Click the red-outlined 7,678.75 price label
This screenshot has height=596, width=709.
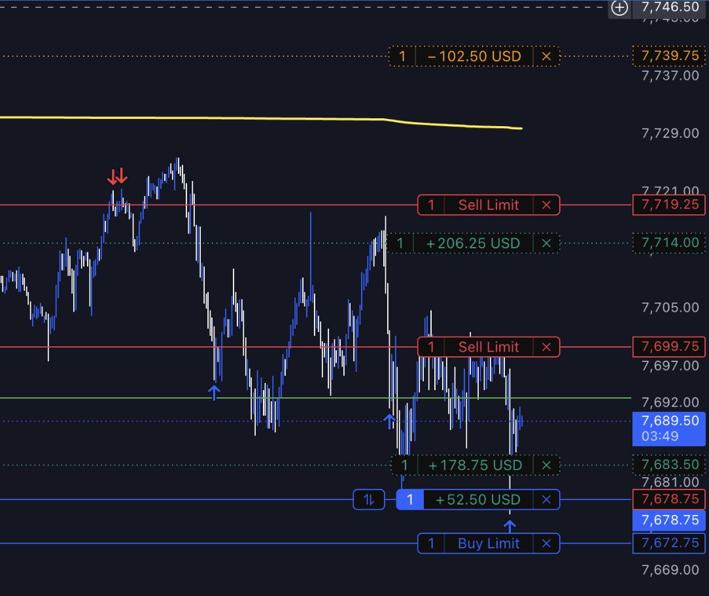point(669,499)
